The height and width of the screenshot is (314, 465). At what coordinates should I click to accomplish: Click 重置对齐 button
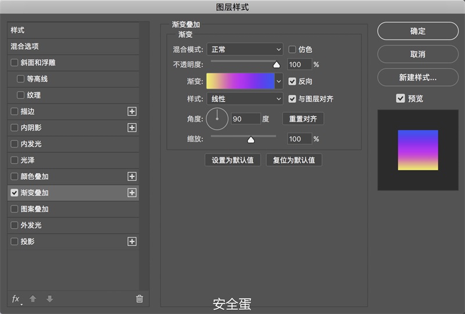pyautogui.click(x=303, y=119)
